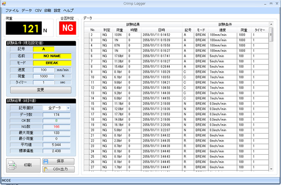This screenshot has height=185, width=281.
Task: Click the タイマー column header
Action: (x=260, y=30)
